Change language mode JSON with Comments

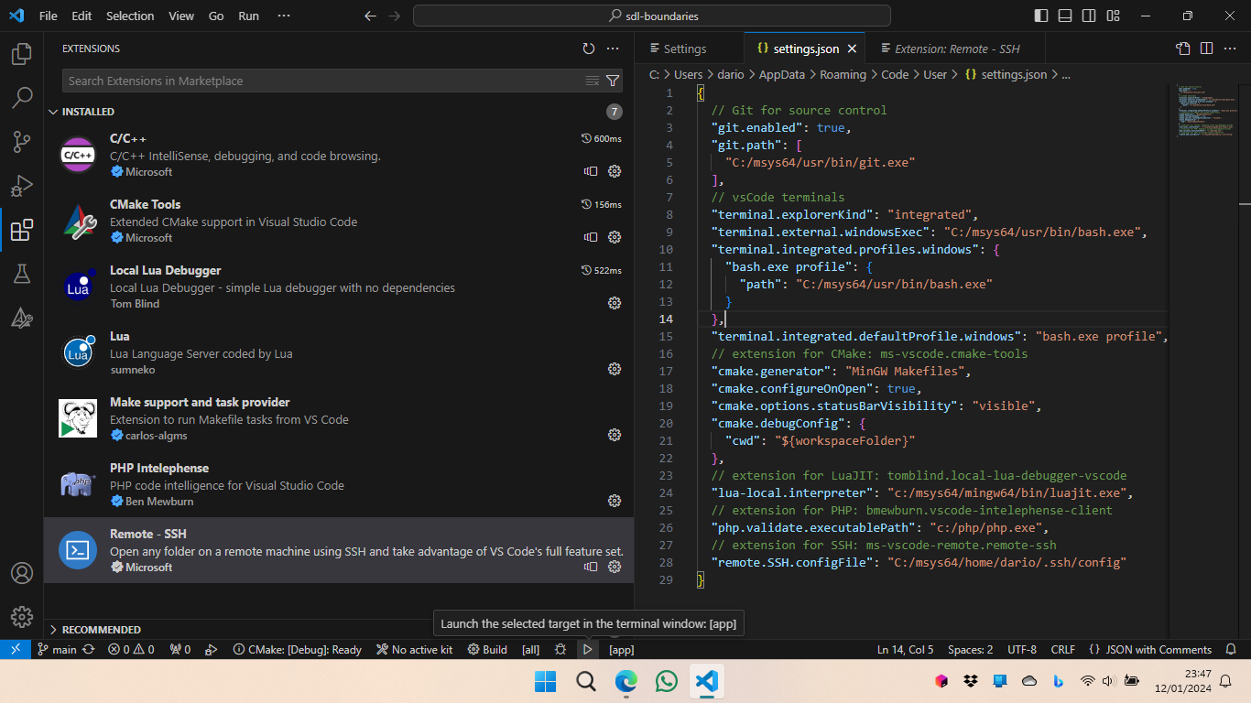(x=1150, y=649)
